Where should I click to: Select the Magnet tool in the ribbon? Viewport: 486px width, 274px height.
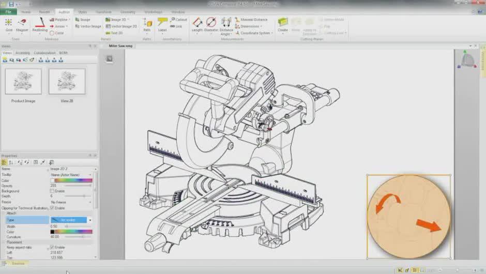[22, 25]
